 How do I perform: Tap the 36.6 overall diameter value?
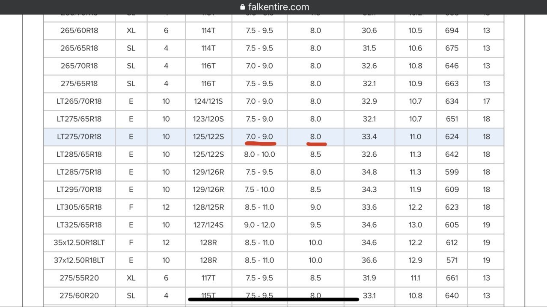tap(369, 260)
